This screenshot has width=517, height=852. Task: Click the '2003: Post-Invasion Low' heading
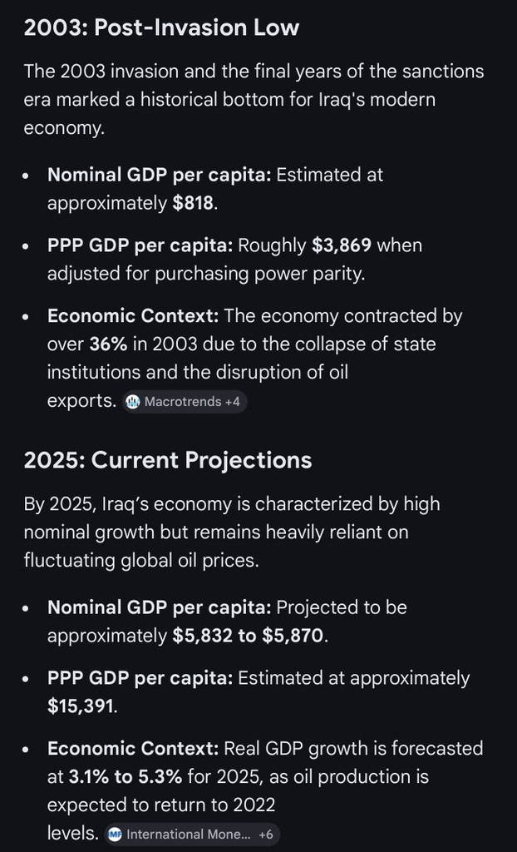click(161, 27)
